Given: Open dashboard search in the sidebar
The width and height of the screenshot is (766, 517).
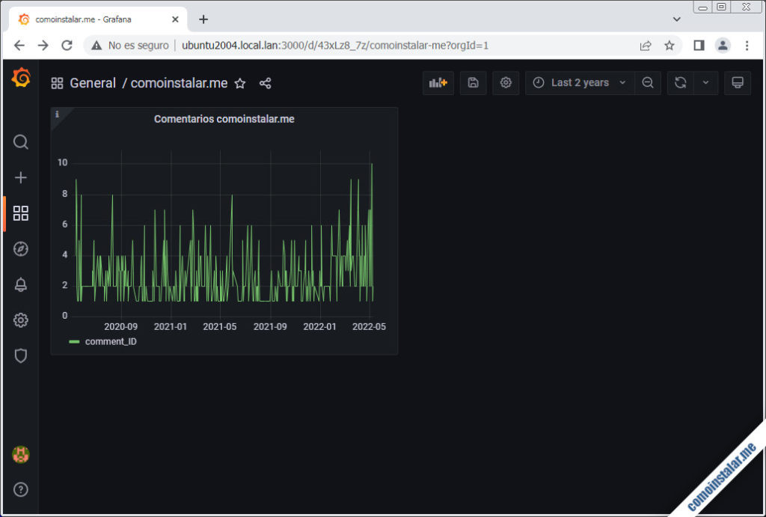Looking at the screenshot, I should point(20,141).
